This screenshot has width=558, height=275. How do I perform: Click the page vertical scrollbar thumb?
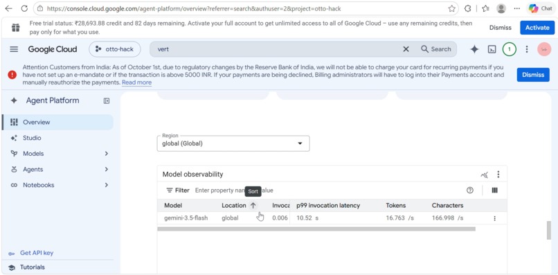click(x=549, y=230)
